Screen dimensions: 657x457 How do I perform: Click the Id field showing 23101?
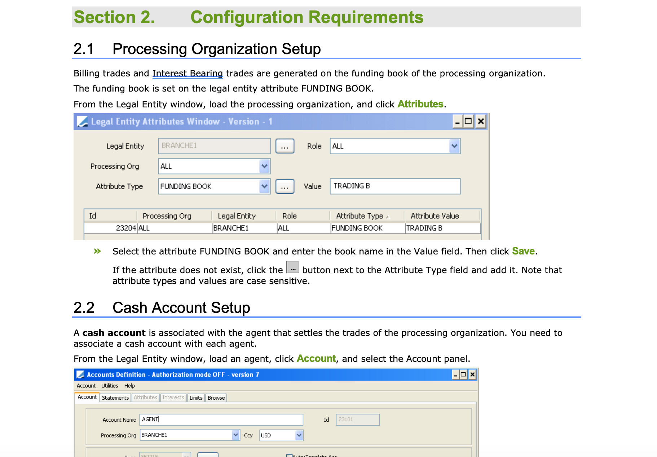(x=358, y=420)
